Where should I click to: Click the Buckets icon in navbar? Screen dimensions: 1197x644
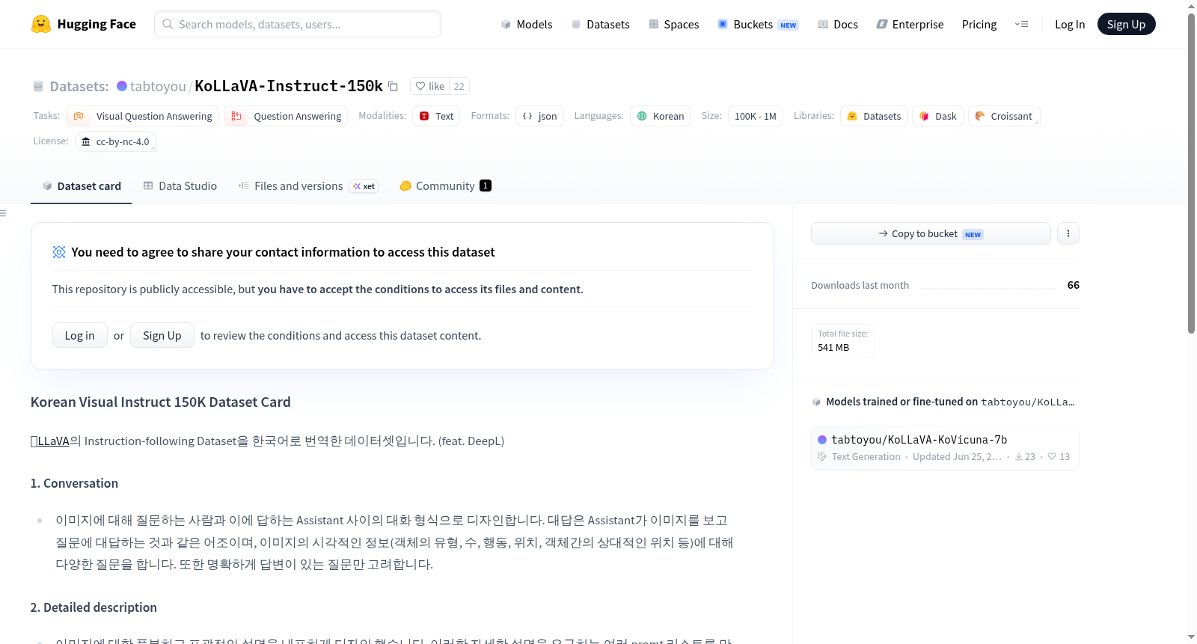[723, 24]
